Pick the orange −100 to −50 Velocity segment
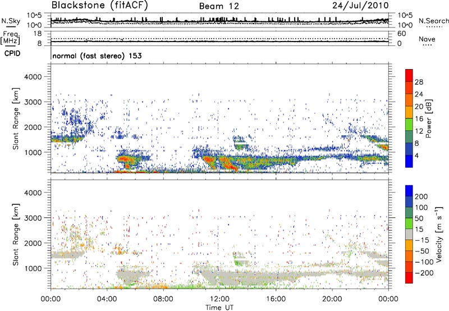This screenshot has height=311, width=449. [x=409, y=257]
